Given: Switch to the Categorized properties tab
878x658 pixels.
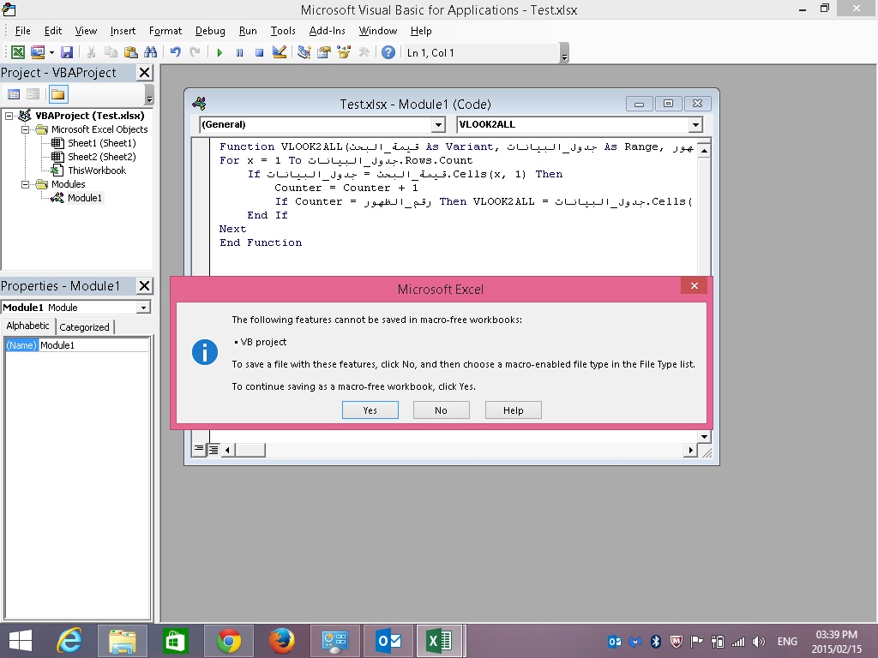Looking at the screenshot, I should pos(85,326).
